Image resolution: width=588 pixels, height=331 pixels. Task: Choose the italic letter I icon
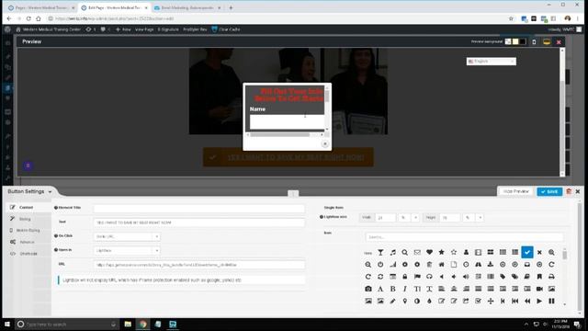404,289
